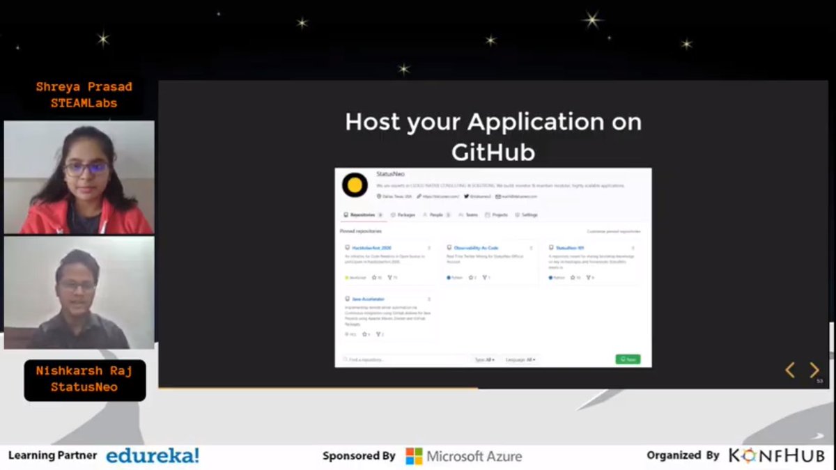
Task: Click the repo icon beside Observability-As-Code
Action: pos(449,248)
